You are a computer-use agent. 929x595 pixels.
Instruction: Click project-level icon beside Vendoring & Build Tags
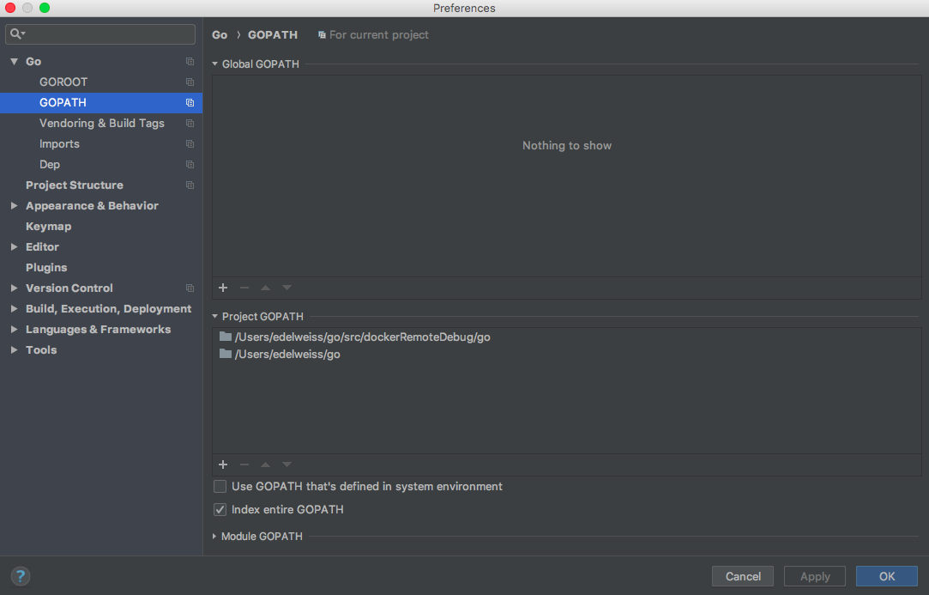click(x=190, y=124)
